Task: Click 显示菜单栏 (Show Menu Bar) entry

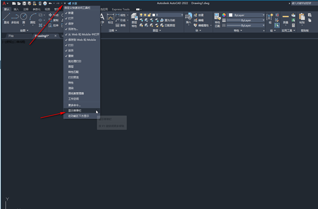Action: [x=82, y=111]
